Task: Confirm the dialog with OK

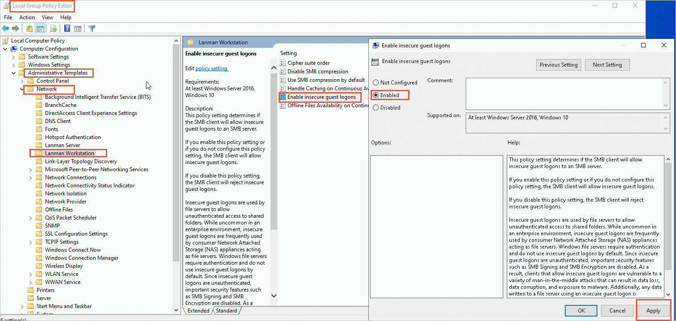Action: [x=581, y=311]
